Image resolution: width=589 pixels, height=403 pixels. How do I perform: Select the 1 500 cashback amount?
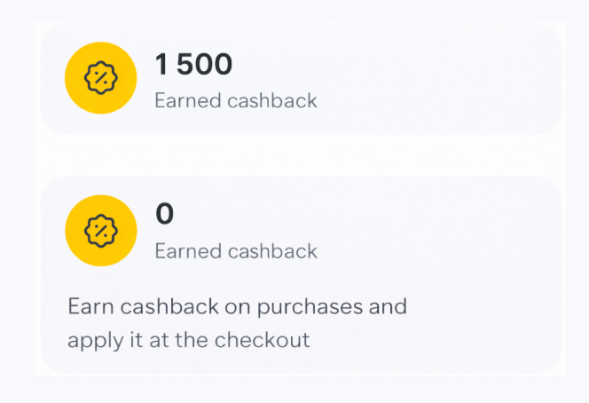193,65
